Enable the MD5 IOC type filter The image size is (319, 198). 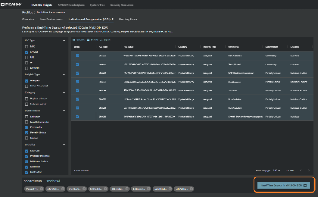27,47
